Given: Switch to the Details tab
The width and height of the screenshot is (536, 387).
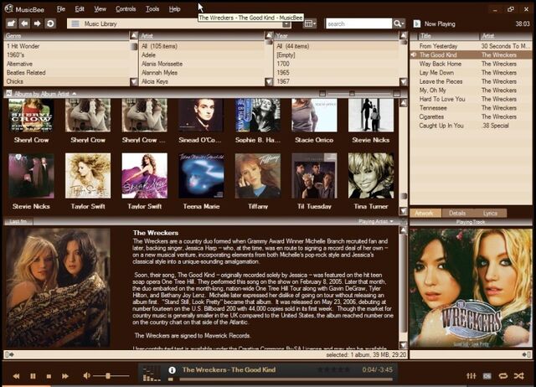Looking at the screenshot, I should [x=457, y=213].
